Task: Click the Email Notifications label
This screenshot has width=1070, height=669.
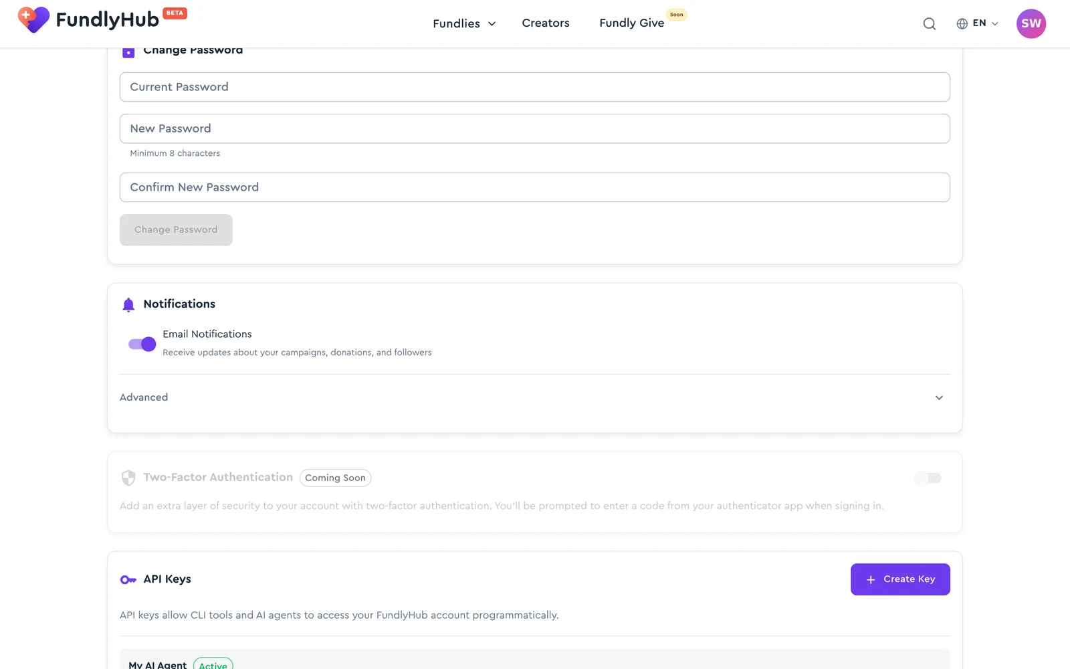Action: click(207, 334)
